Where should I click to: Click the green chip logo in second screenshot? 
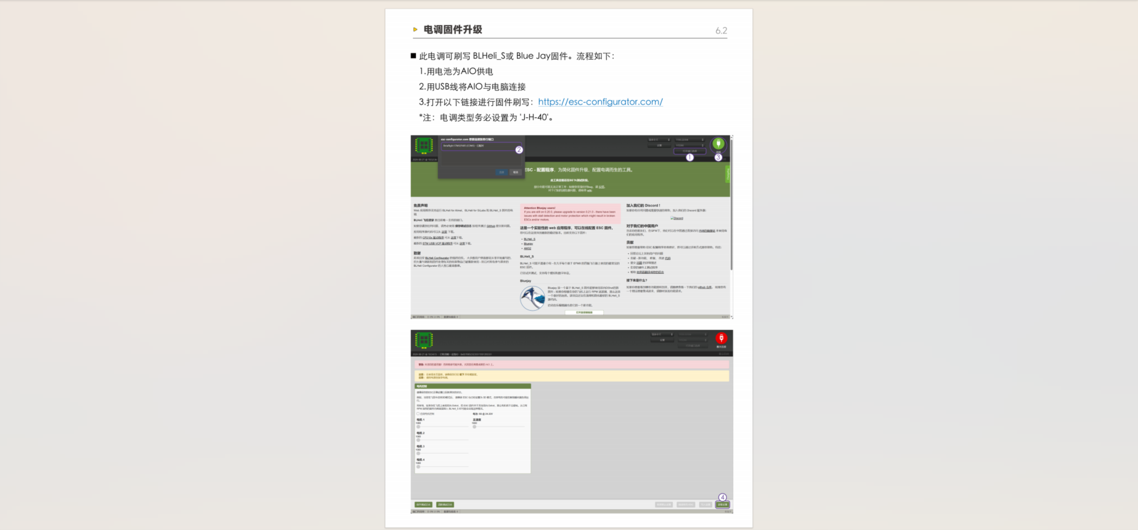click(x=424, y=340)
